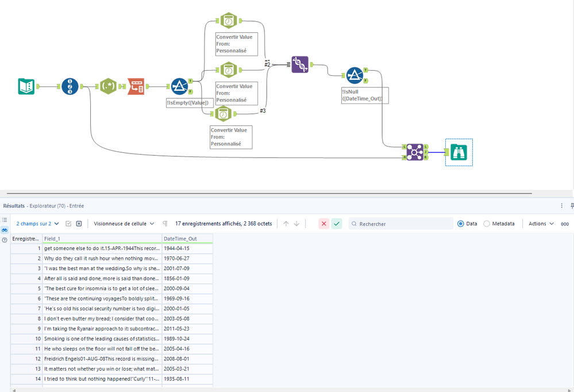This screenshot has height=392, width=574.
Task: Go to next record with down arrow
Action: pos(297,224)
